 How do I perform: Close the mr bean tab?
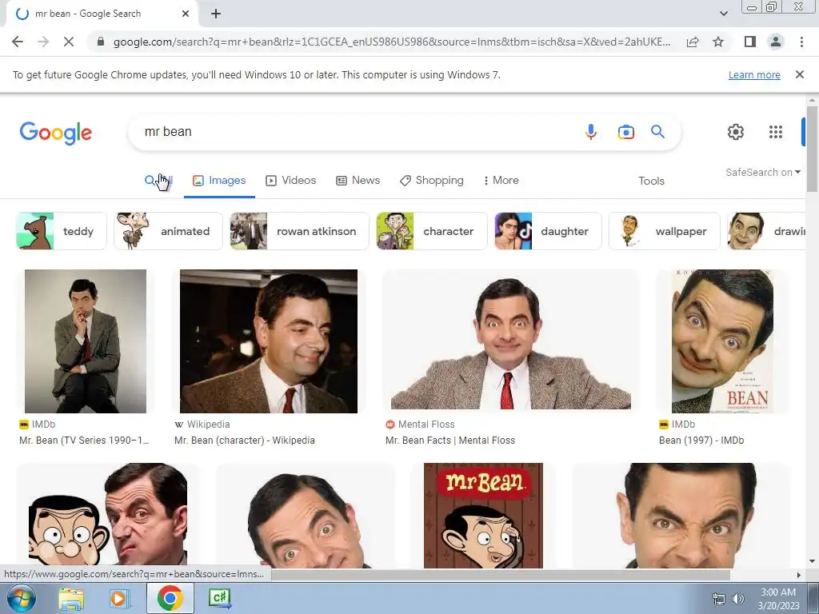[x=186, y=14]
